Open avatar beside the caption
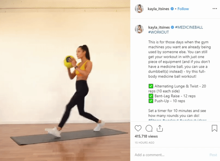220x161 pixels. pyautogui.click(x=139, y=29)
